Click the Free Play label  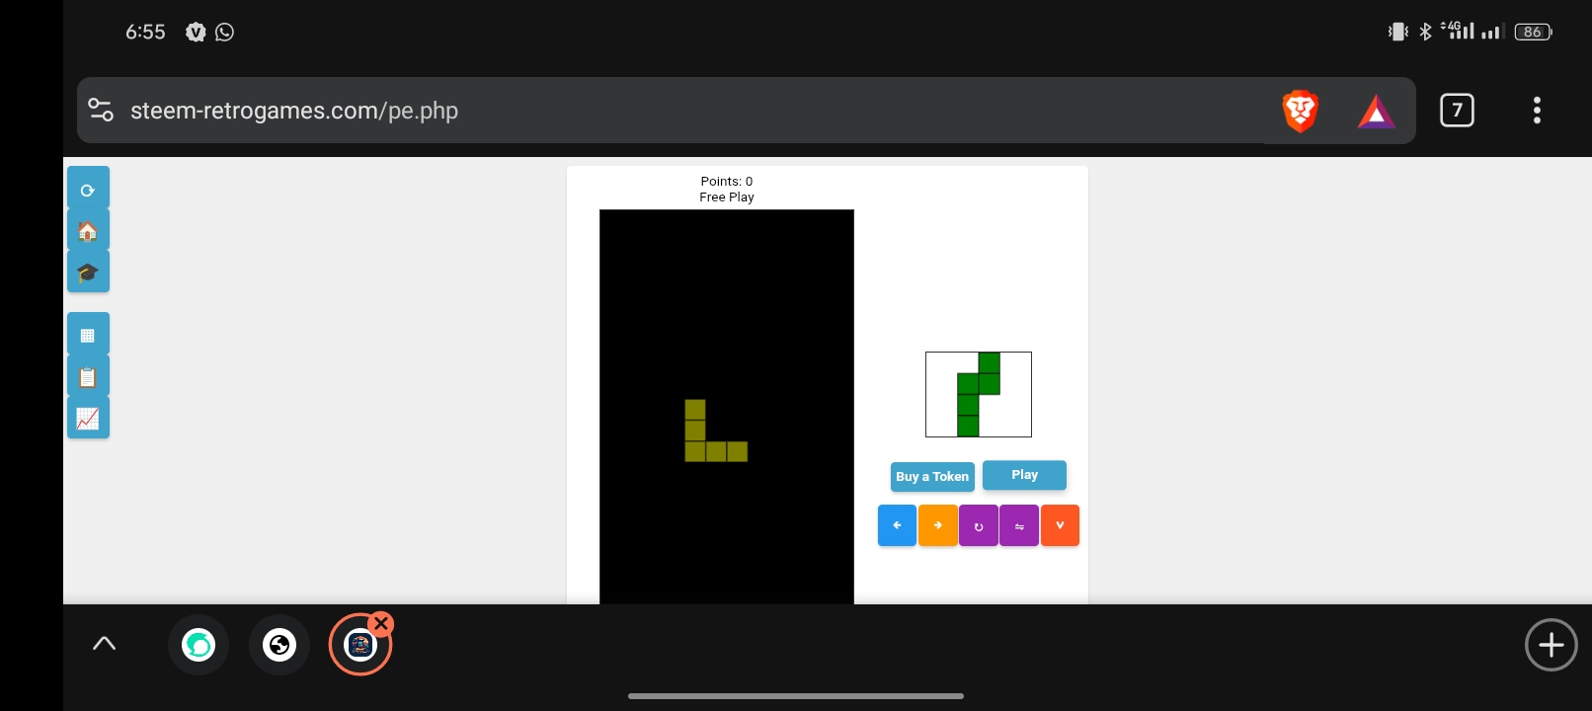727,197
